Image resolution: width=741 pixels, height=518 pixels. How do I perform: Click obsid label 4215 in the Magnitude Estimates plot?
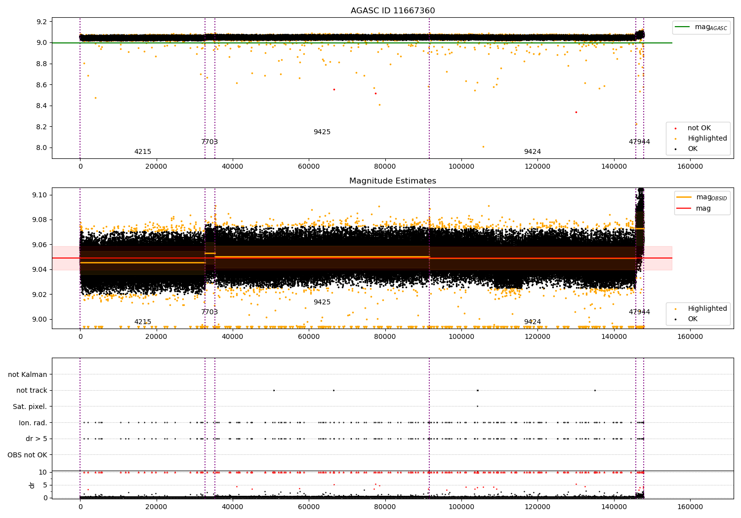coord(143,322)
